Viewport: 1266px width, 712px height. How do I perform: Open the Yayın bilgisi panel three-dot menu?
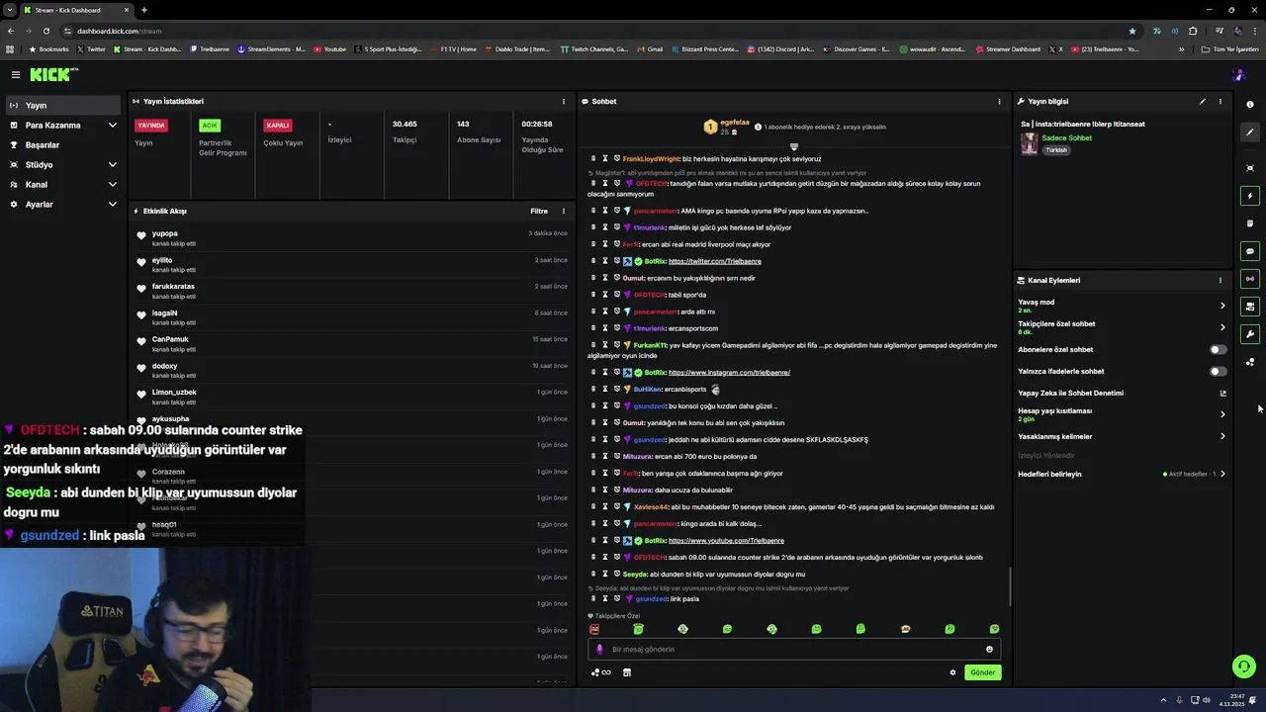coord(1221,101)
